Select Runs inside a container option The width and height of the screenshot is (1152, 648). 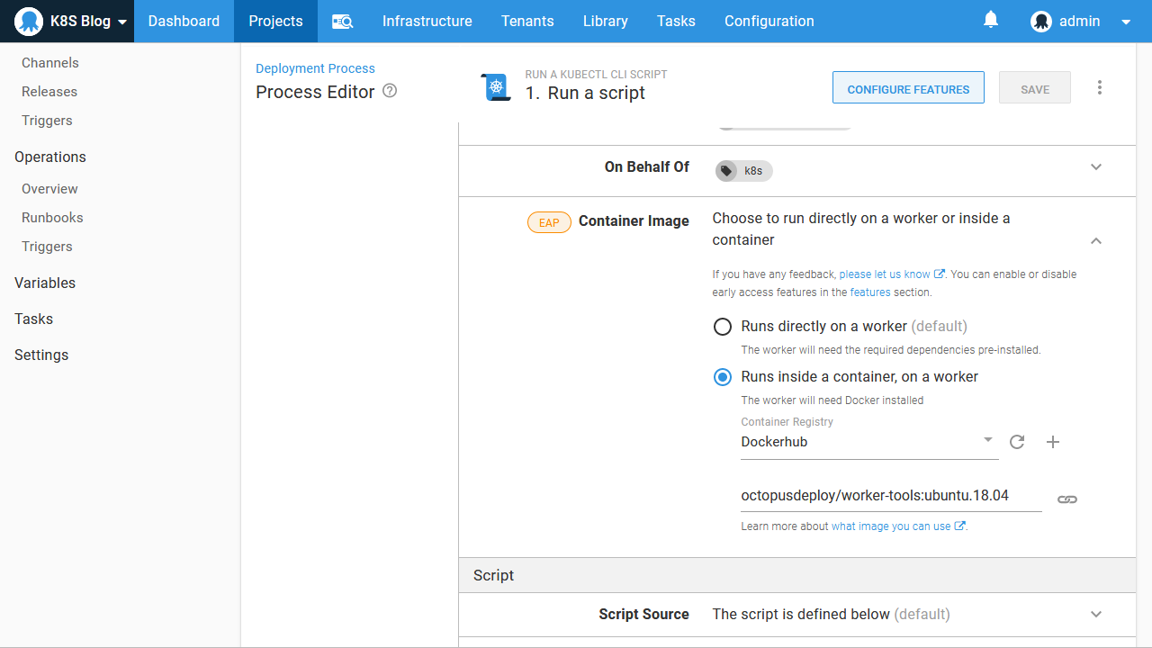(x=723, y=377)
